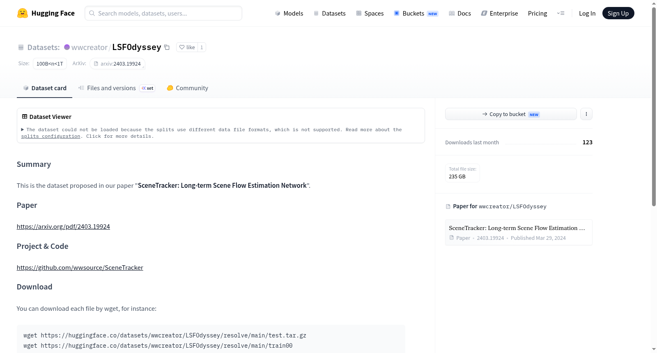Image resolution: width=657 pixels, height=353 pixels.
Task: Click the arxiv:2403.19924 tag
Action: click(117, 64)
